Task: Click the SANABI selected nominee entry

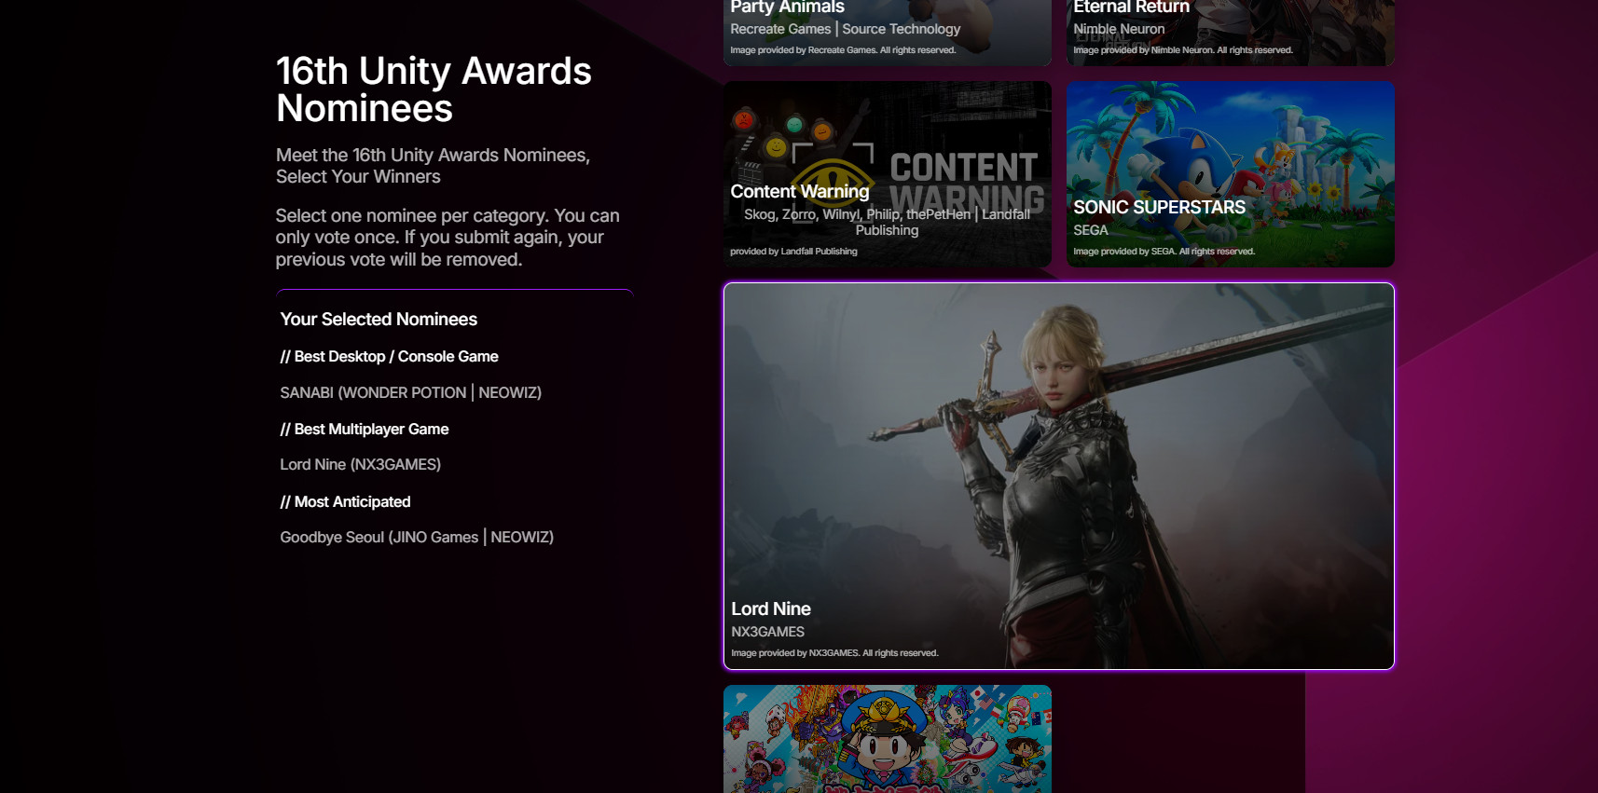Action: tap(410, 393)
